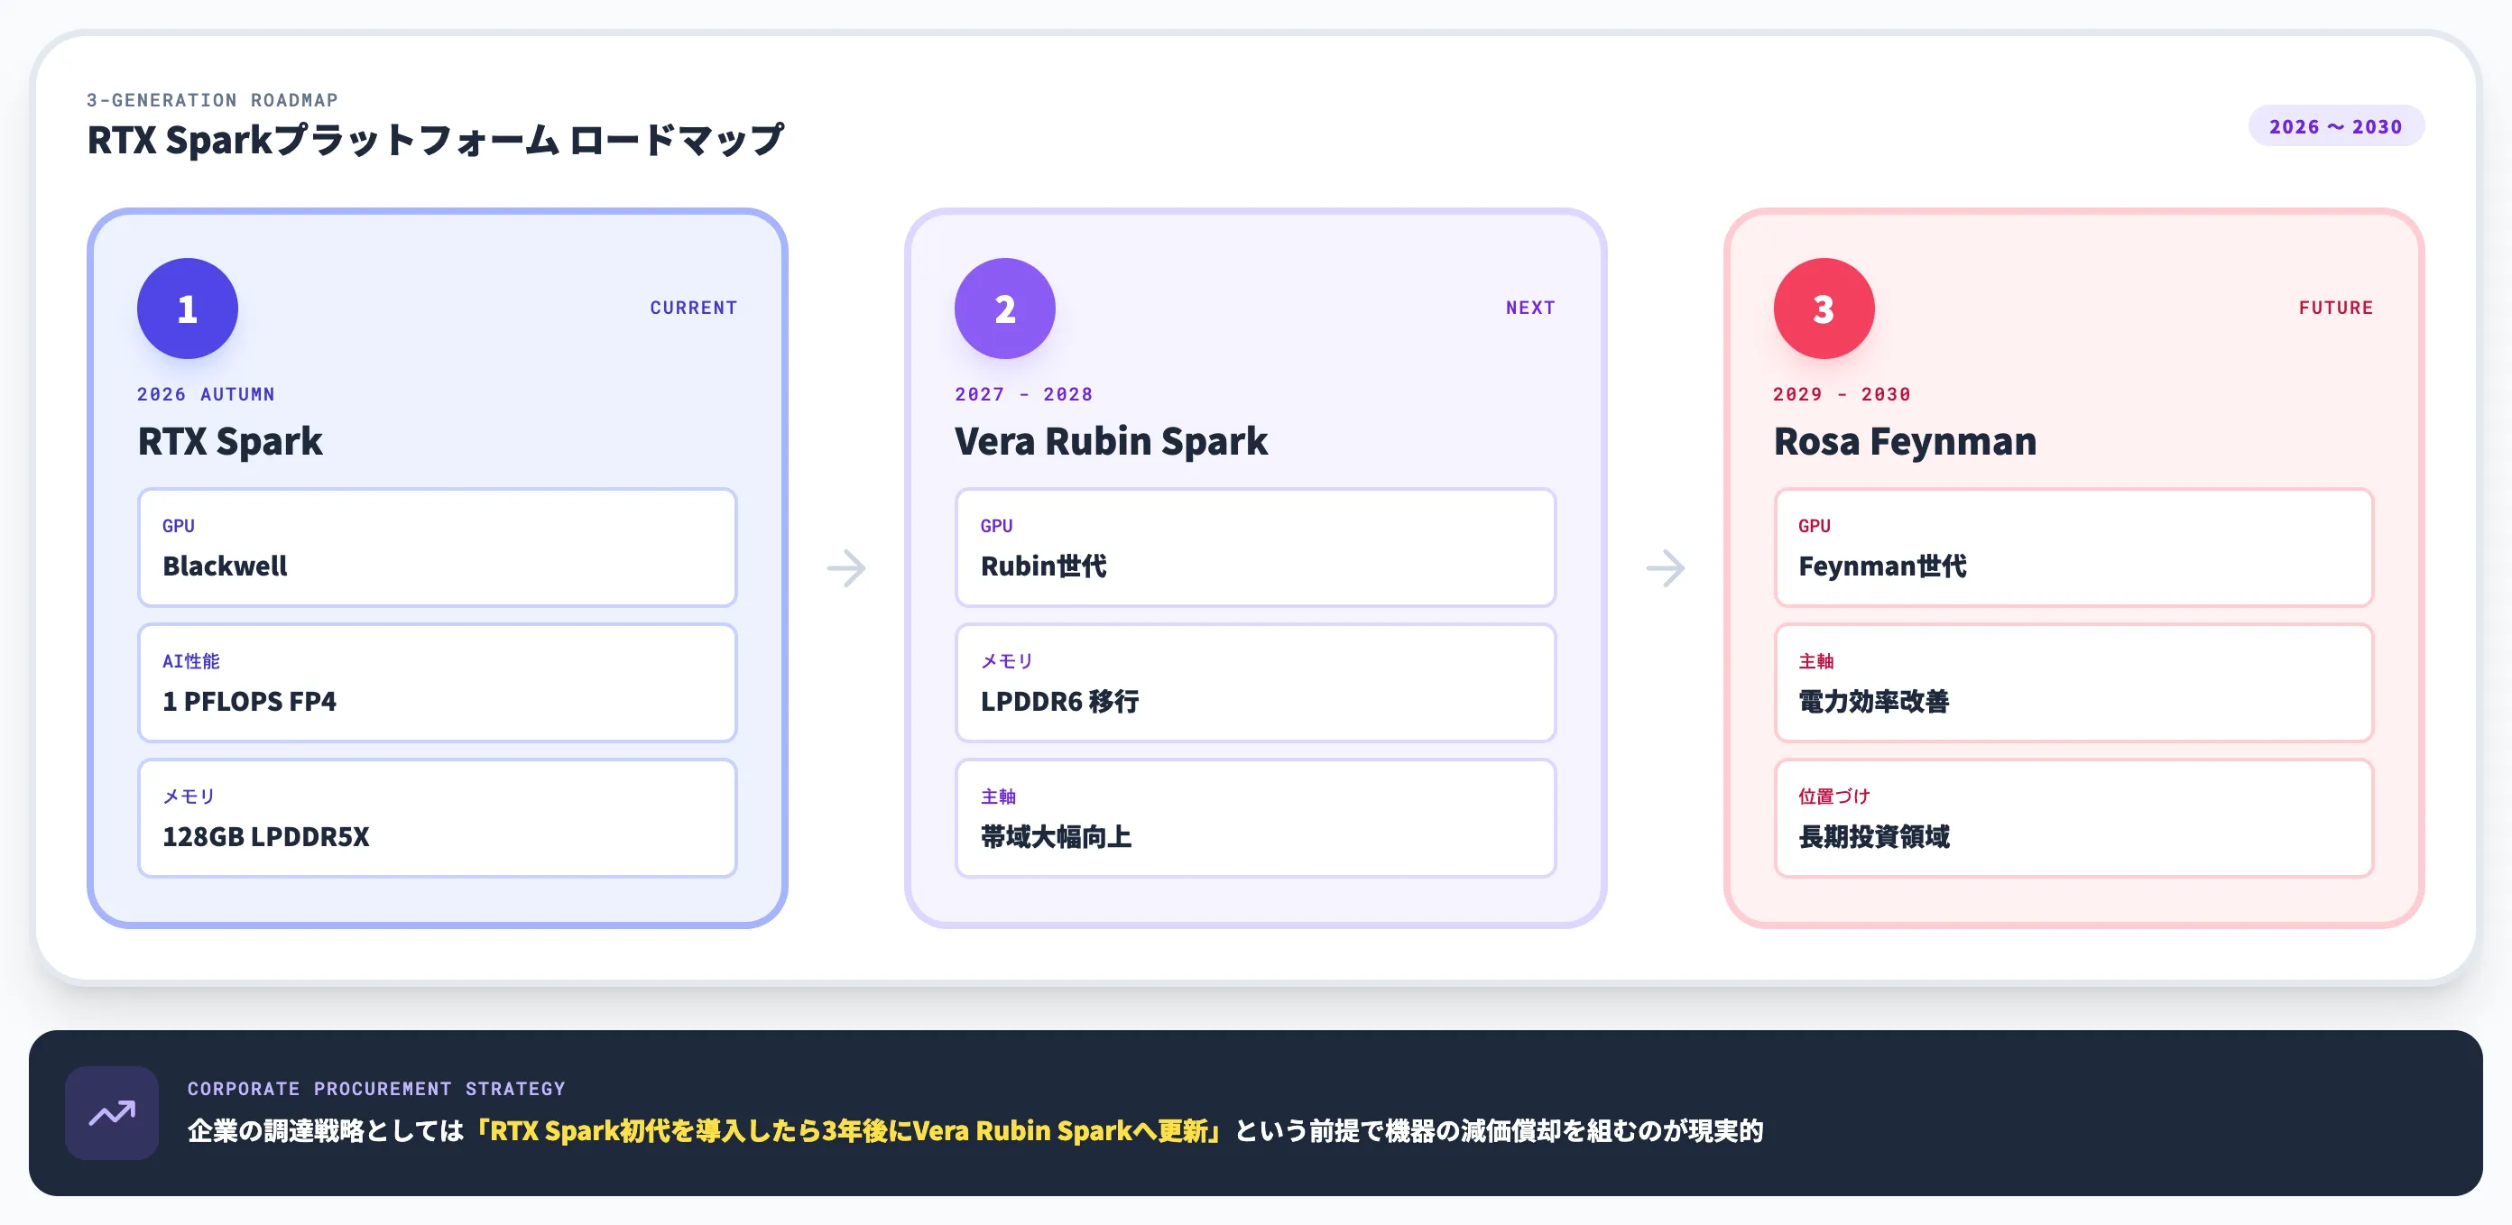The image size is (2512, 1225).
Task: Click the Feynman世代 GPU value
Action: (1882, 566)
